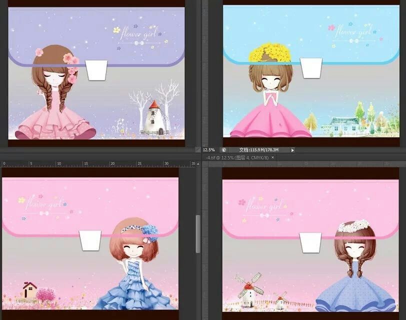Click the zoom percentage field showing 12.5%

209,149
